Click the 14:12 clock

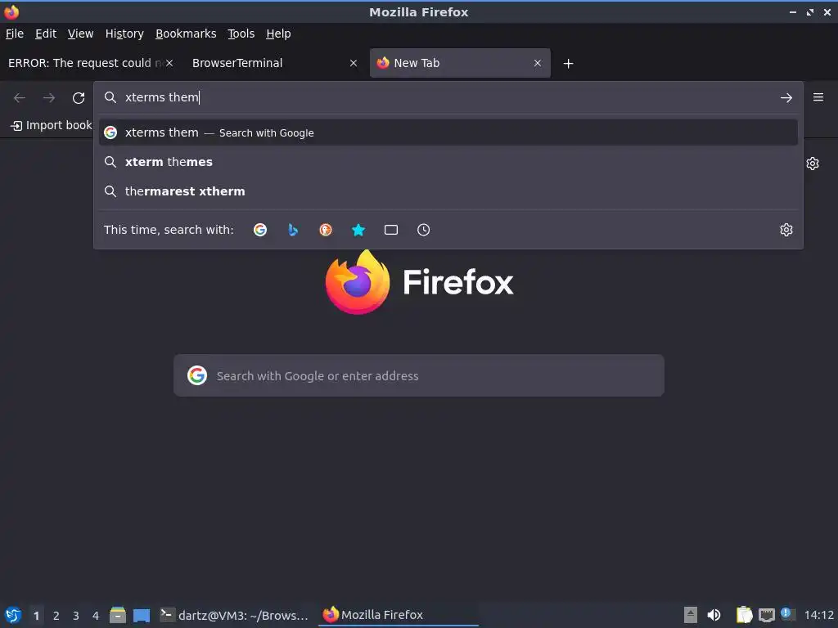(818, 615)
